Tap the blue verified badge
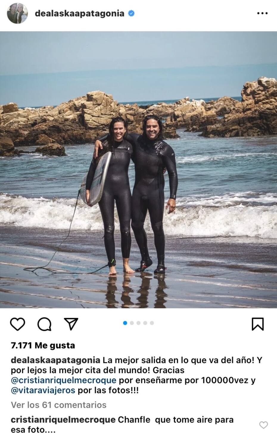This screenshot has height=437, width=277. coord(131,13)
